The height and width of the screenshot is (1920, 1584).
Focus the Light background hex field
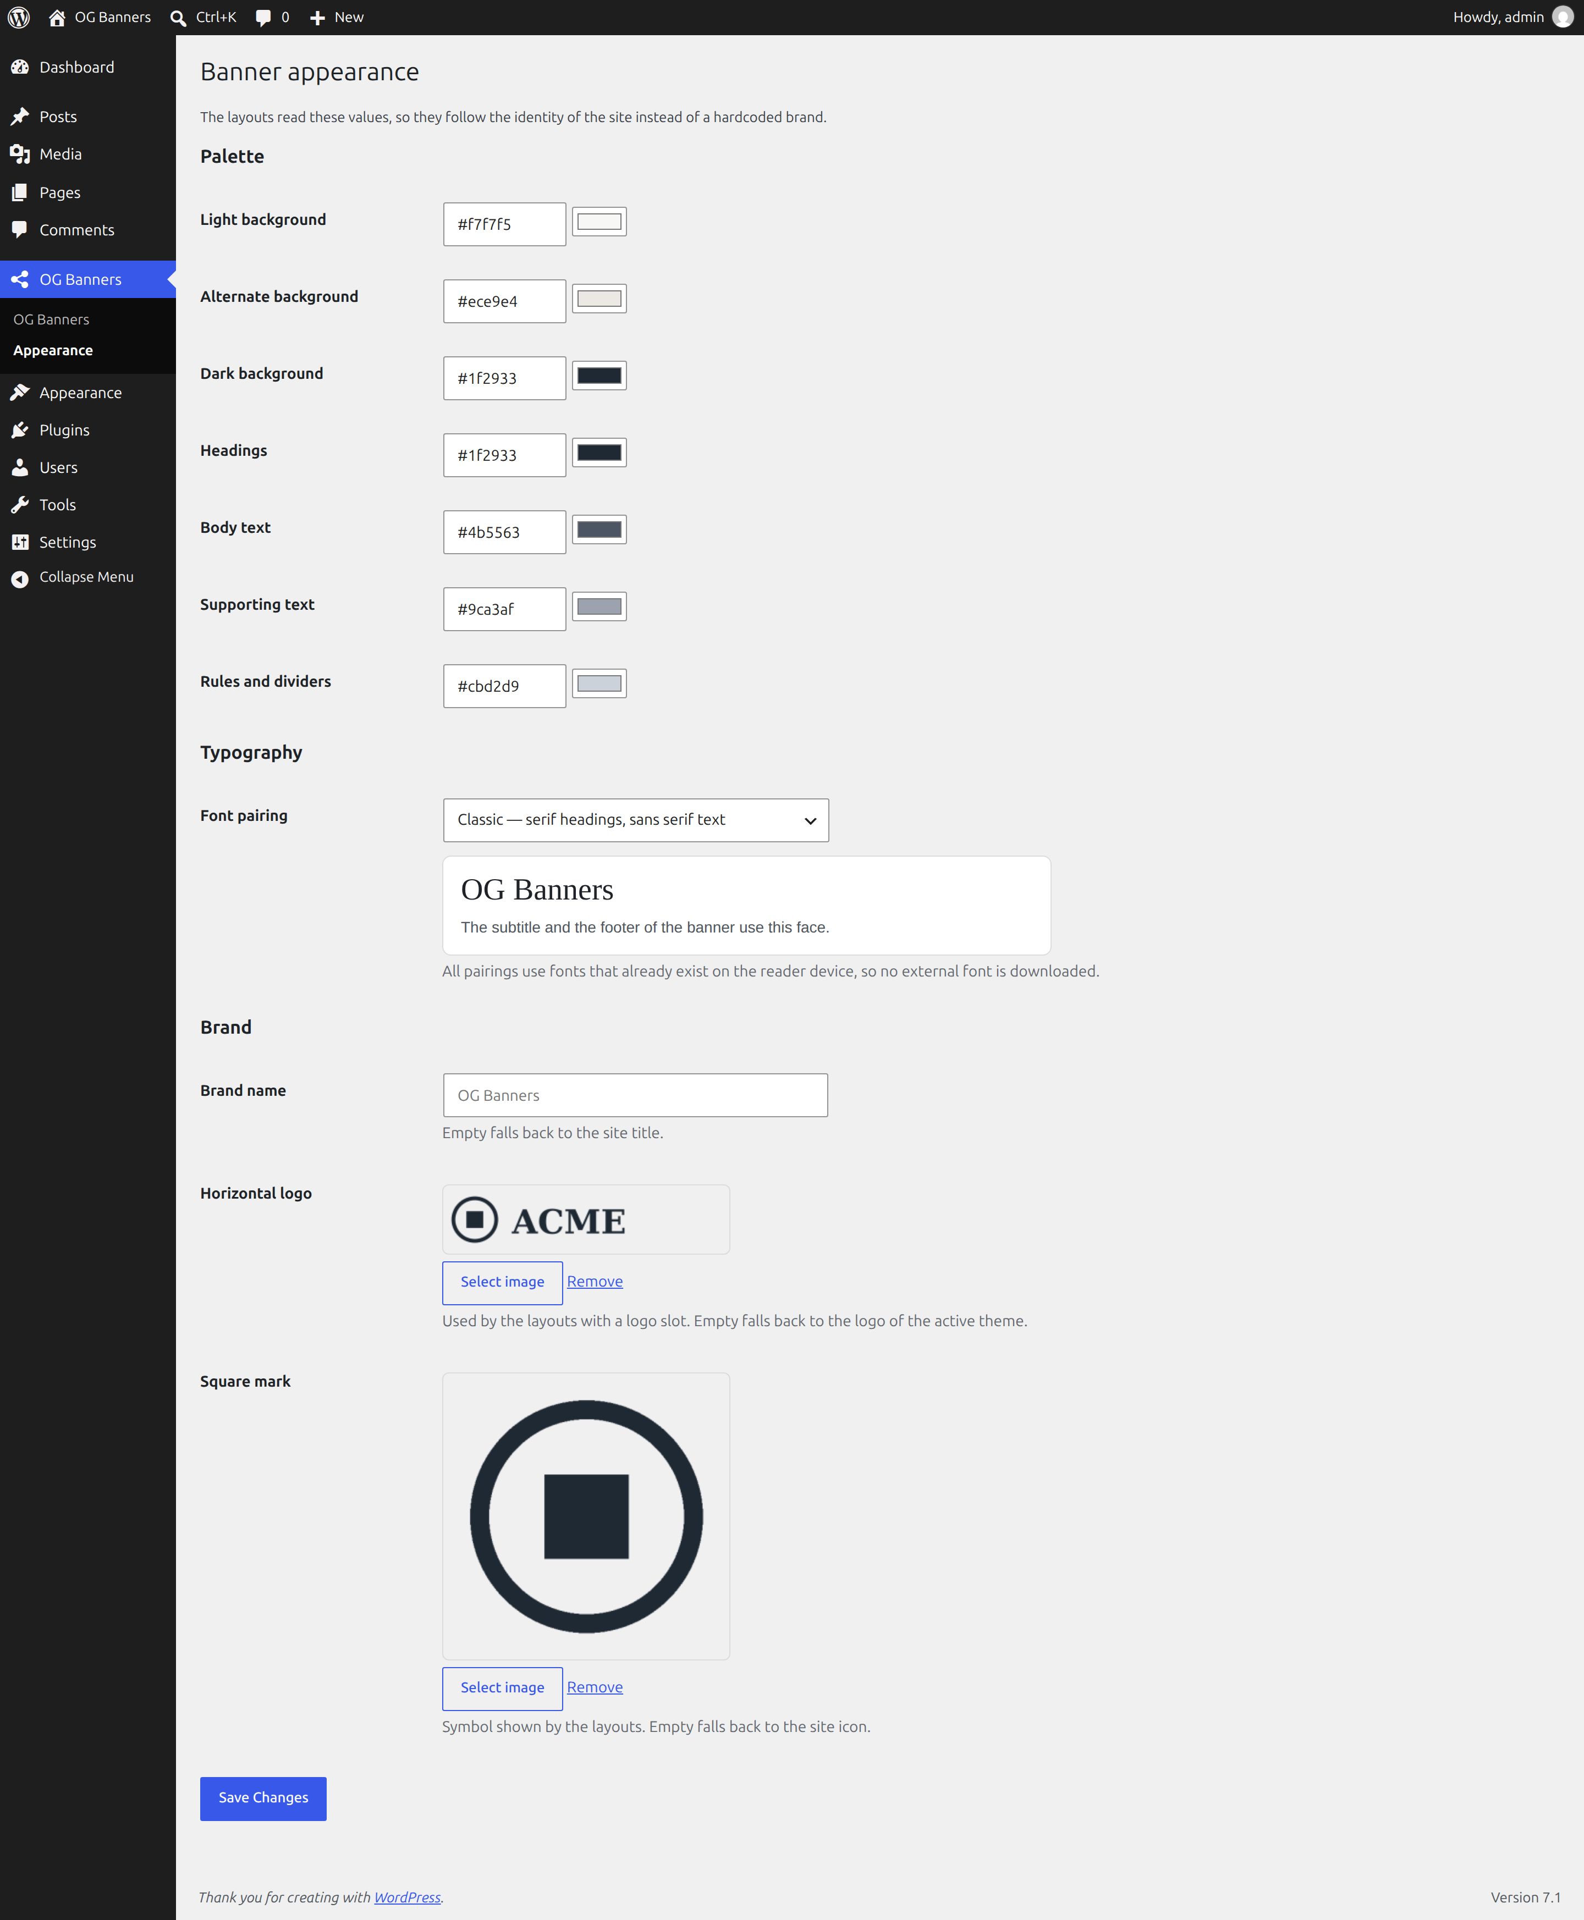pos(504,224)
